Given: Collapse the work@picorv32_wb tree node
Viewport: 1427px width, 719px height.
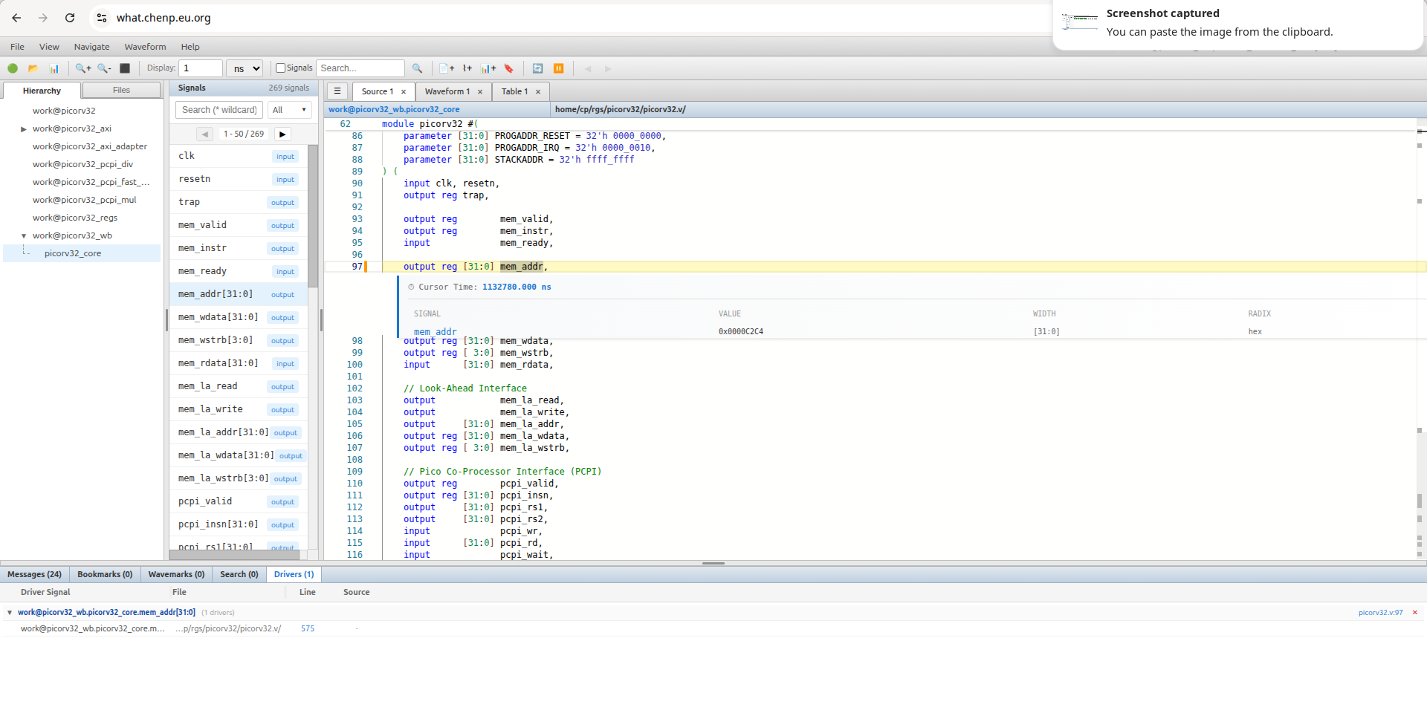Looking at the screenshot, I should click(x=24, y=236).
